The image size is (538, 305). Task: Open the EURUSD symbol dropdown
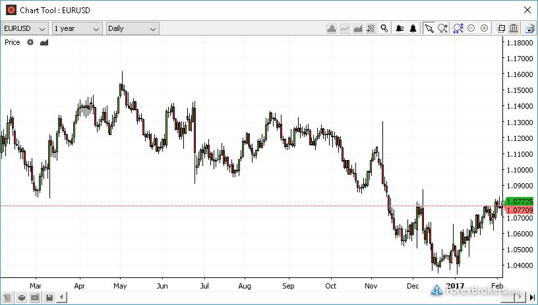click(x=25, y=28)
